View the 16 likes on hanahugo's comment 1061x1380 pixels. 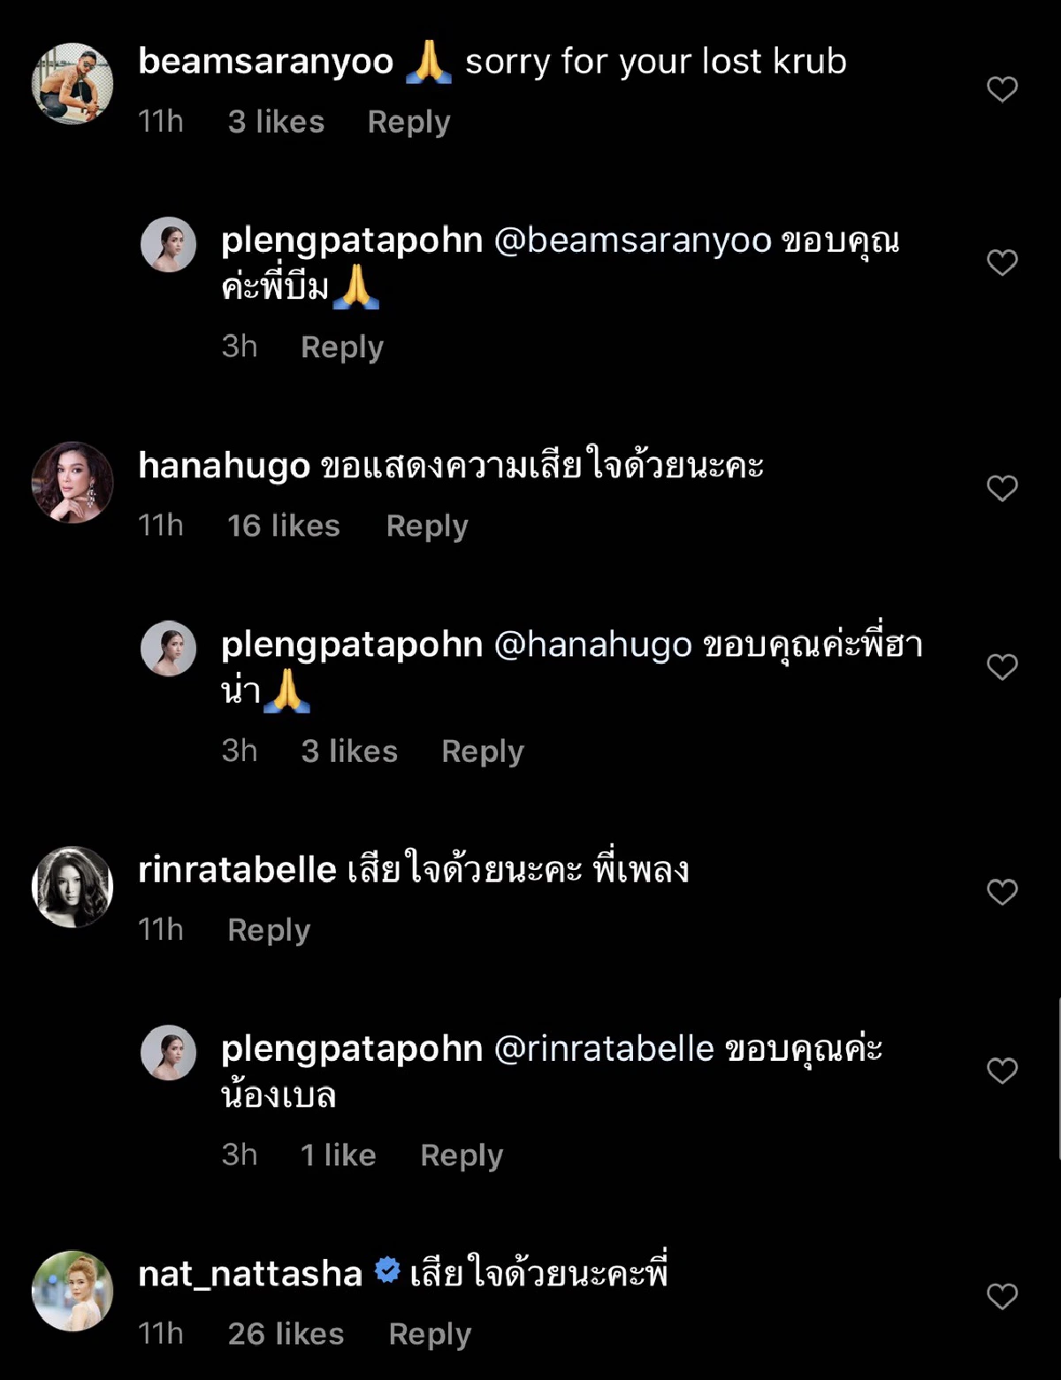click(284, 526)
